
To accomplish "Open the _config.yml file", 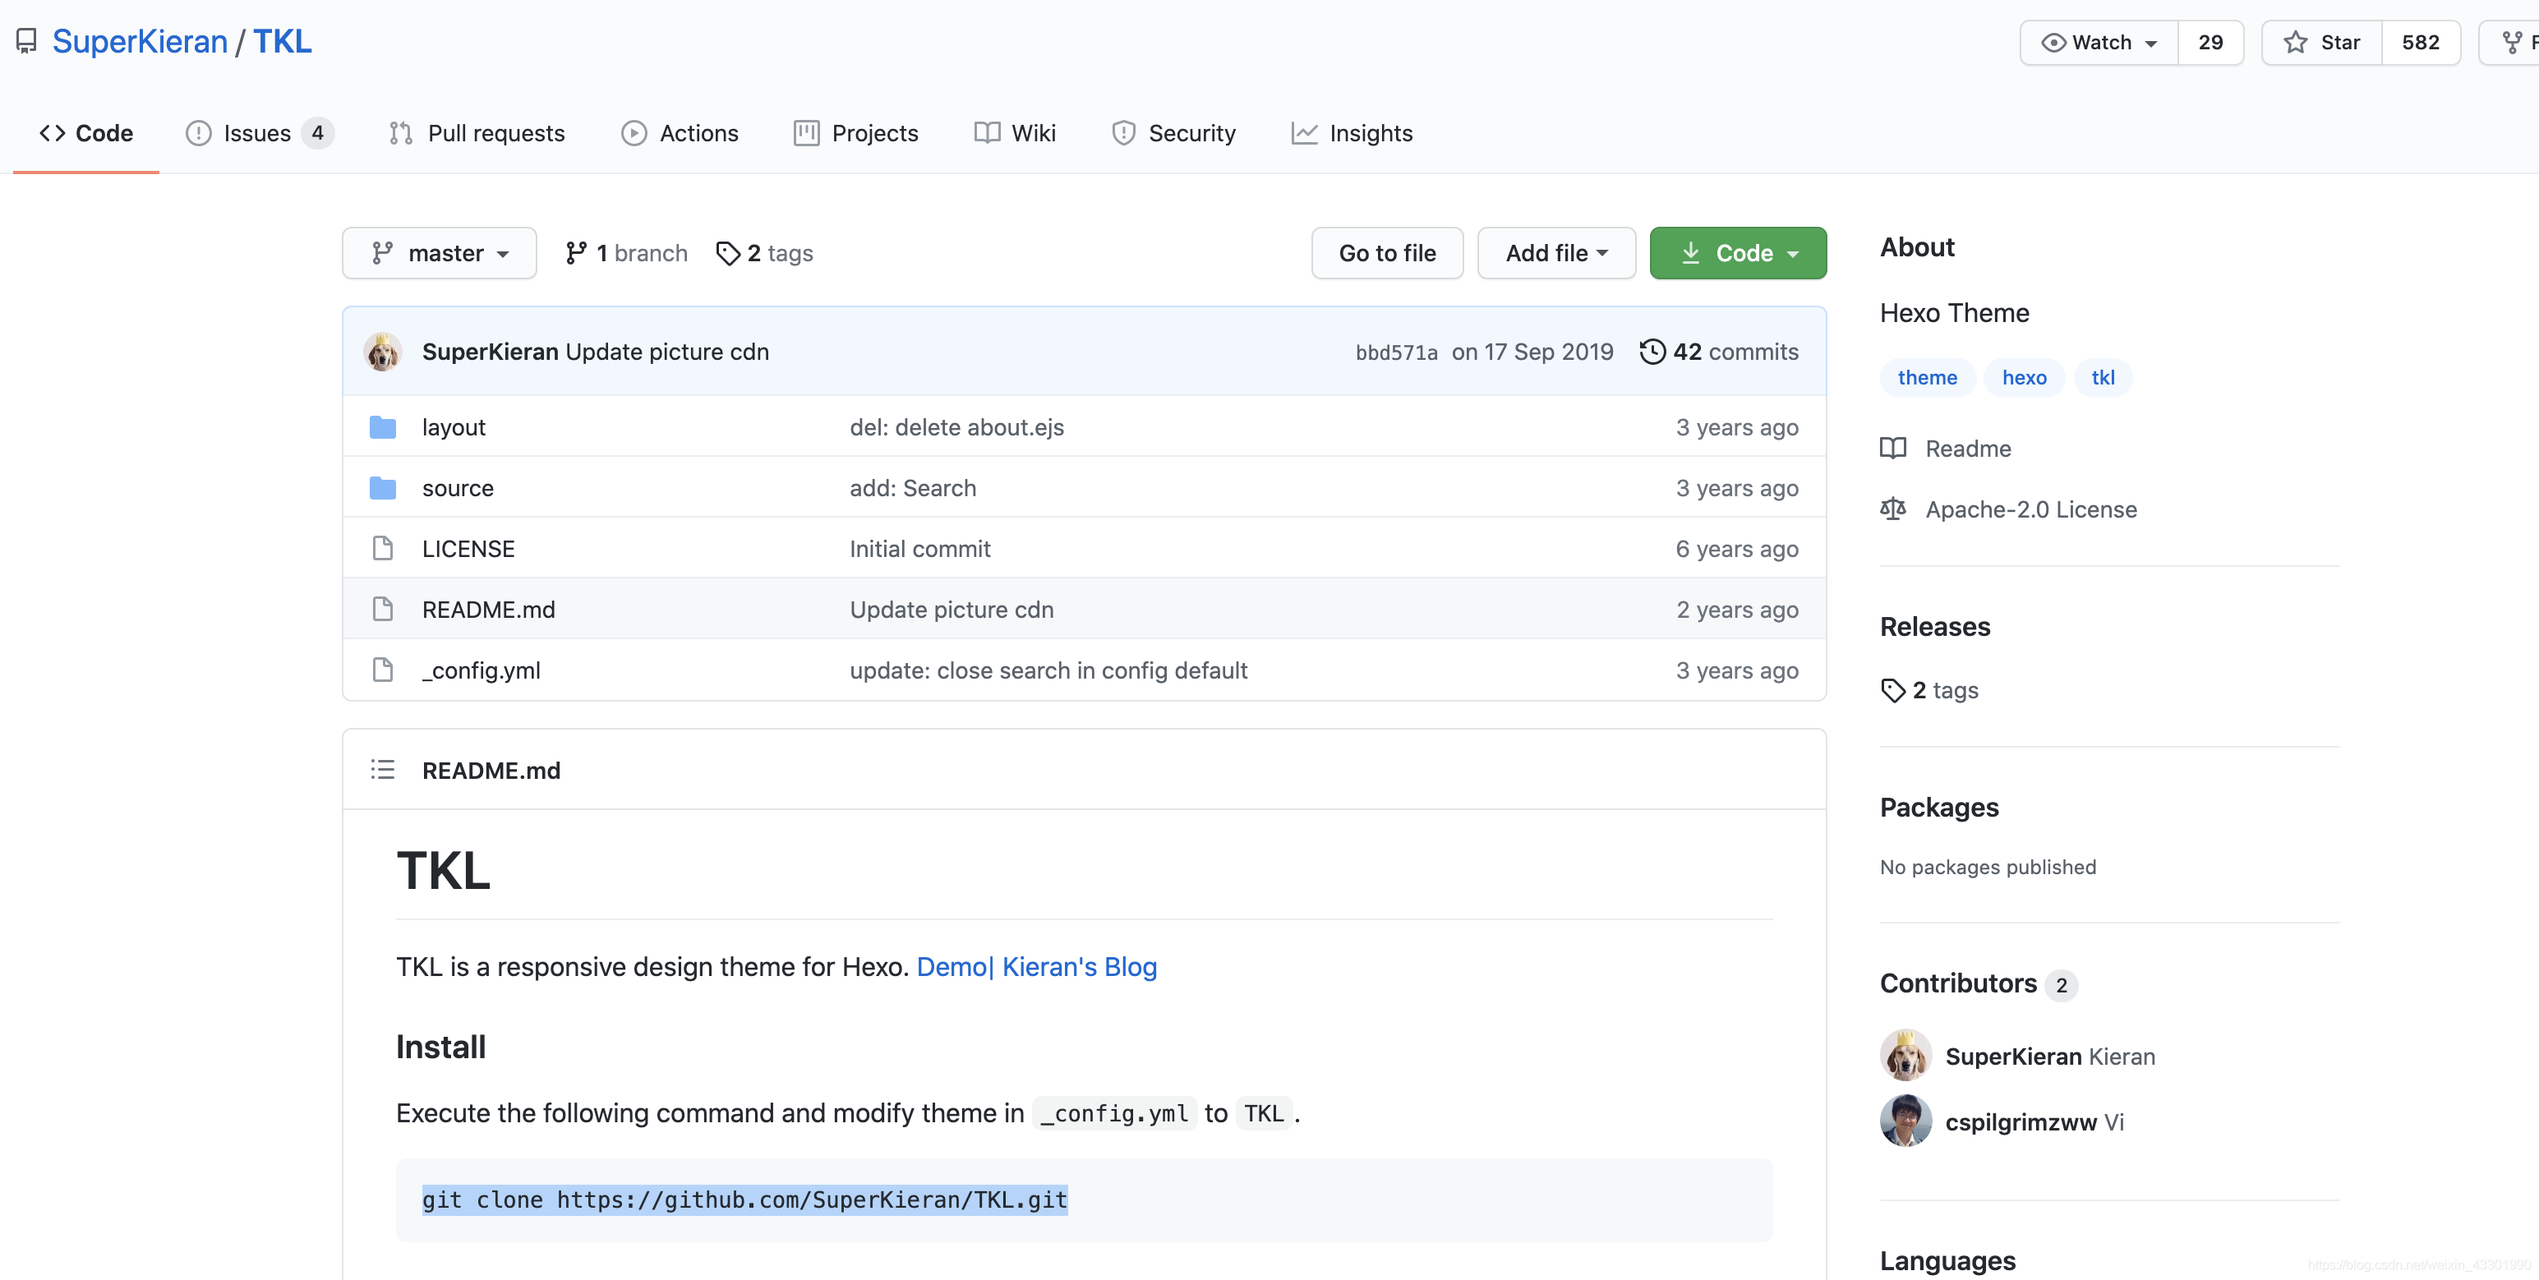I will click(481, 671).
